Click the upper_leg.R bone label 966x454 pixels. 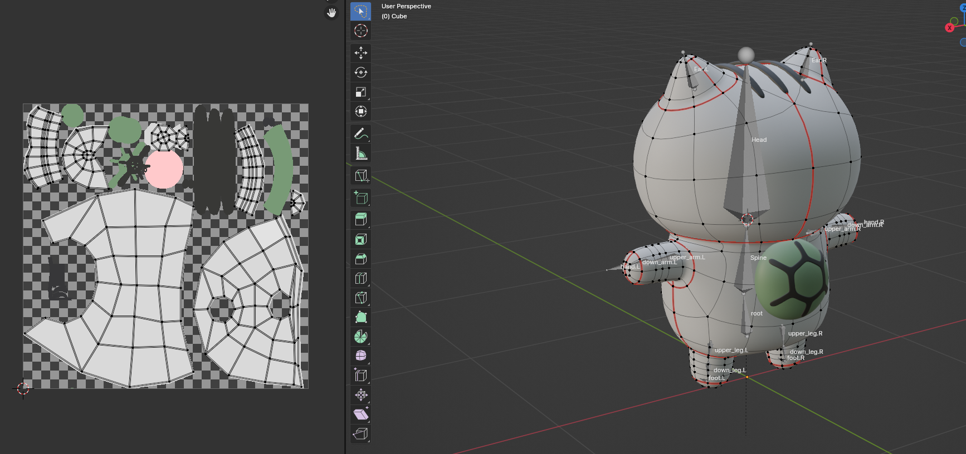[805, 333]
